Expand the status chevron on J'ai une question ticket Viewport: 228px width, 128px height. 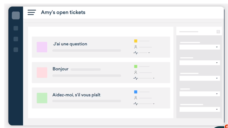coord(149,53)
